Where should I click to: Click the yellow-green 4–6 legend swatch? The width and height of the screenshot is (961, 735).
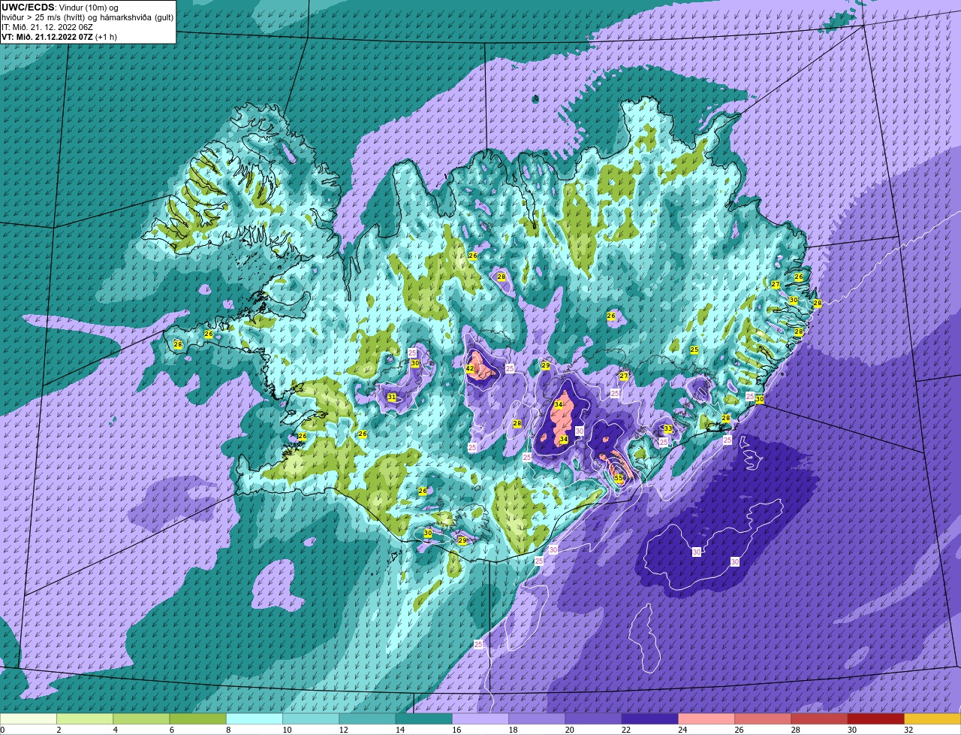click(x=141, y=719)
